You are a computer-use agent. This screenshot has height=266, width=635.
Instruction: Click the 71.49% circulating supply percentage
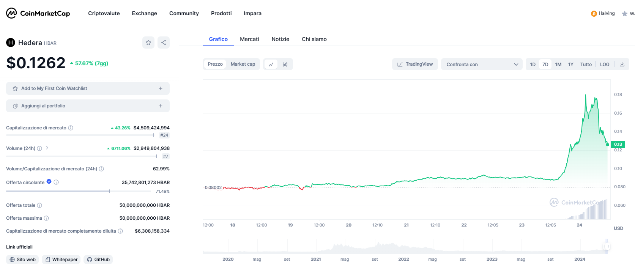pyautogui.click(x=162, y=191)
